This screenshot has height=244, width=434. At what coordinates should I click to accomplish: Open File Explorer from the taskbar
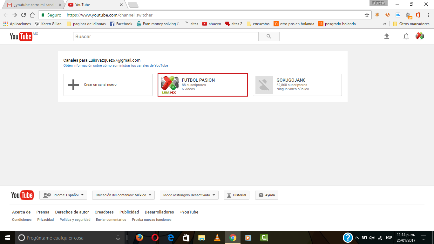[202, 238]
